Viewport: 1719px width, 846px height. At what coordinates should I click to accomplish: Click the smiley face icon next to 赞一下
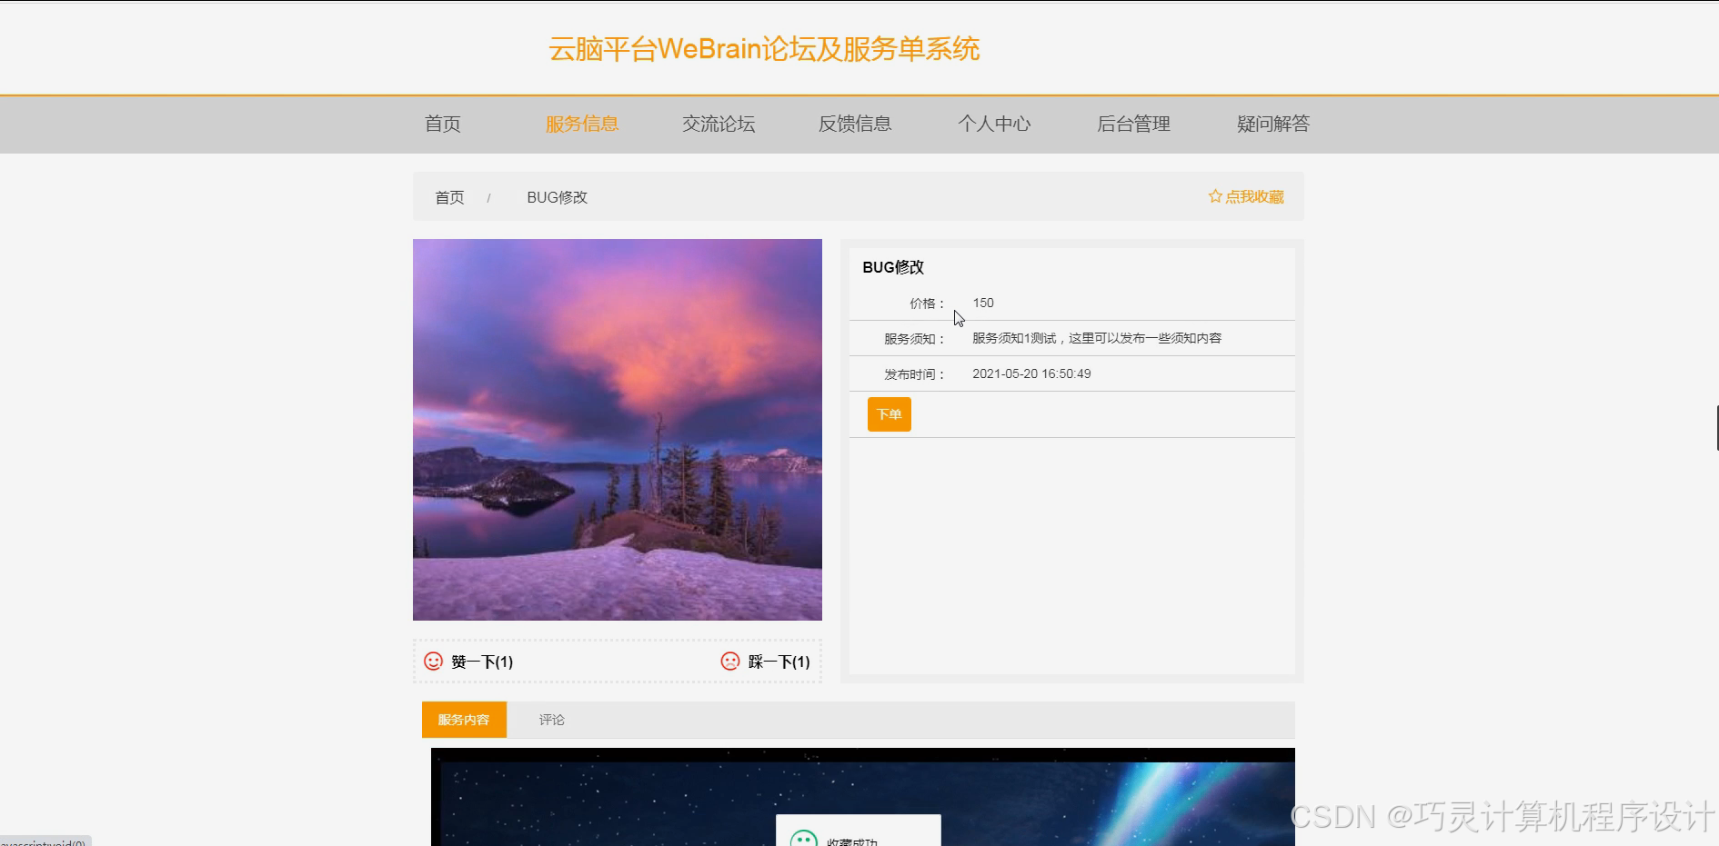433,662
